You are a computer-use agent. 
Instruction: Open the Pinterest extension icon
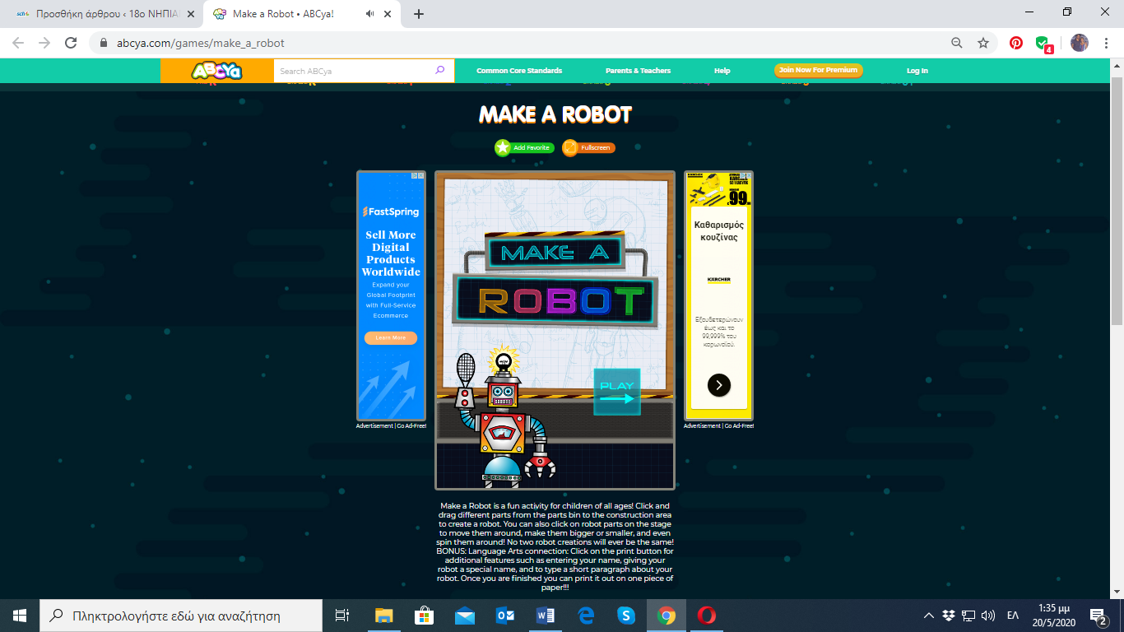pos(1016,43)
